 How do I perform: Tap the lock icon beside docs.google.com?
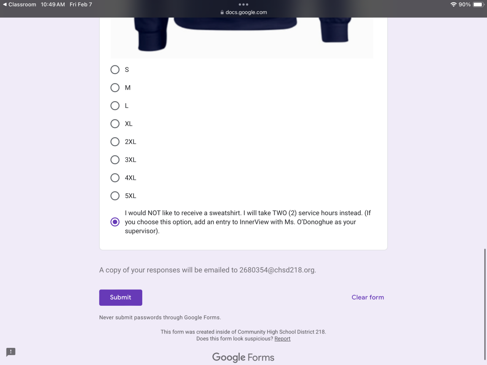pyautogui.click(x=222, y=12)
